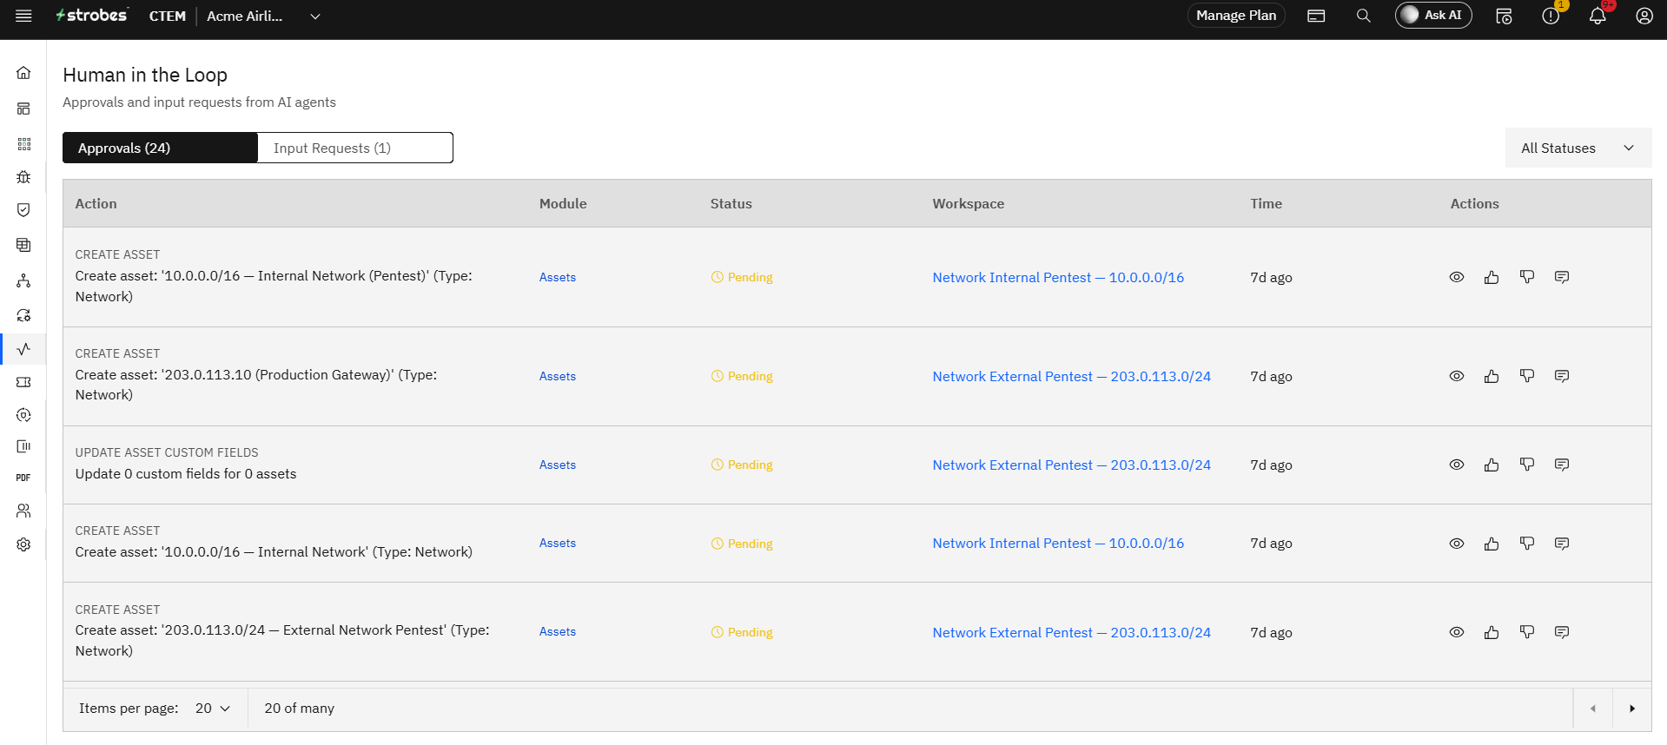Image resolution: width=1667 pixels, height=745 pixels.
Task: Approve the 'Update 0 custom fields' request with thumbs up
Action: [x=1492, y=465]
